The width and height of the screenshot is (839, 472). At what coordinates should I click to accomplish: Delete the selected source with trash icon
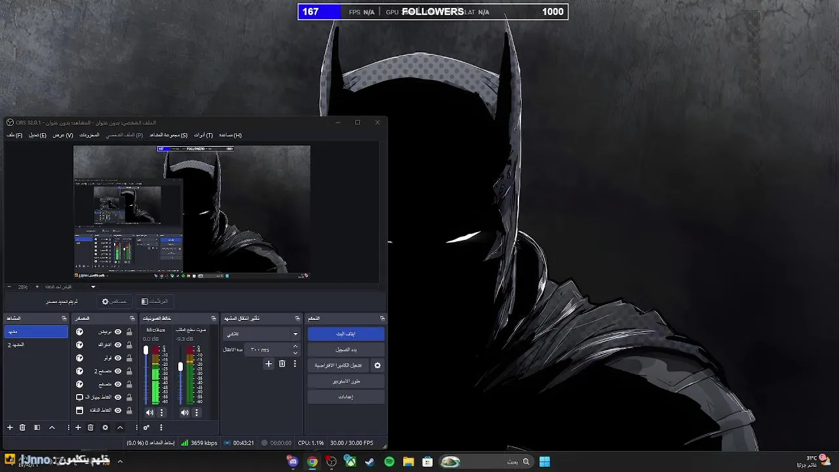[90, 427]
